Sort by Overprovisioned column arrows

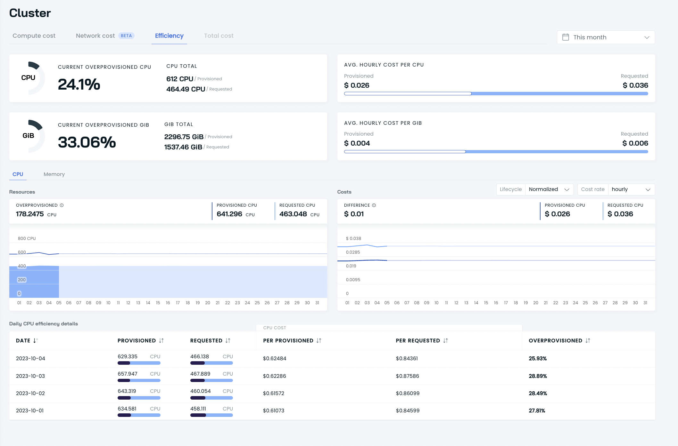click(x=588, y=340)
